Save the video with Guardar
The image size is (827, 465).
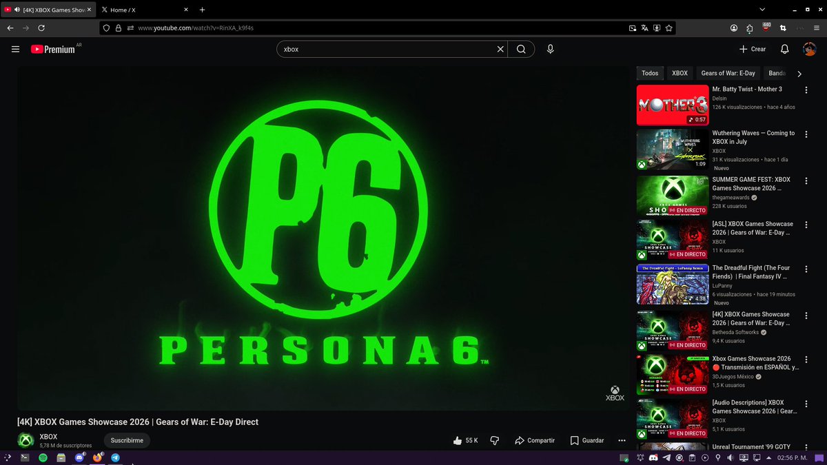pyautogui.click(x=587, y=440)
